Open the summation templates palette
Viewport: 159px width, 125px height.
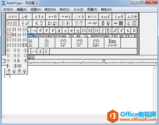click(52, 23)
